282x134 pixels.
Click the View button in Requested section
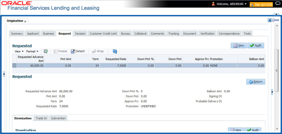pos(239,45)
